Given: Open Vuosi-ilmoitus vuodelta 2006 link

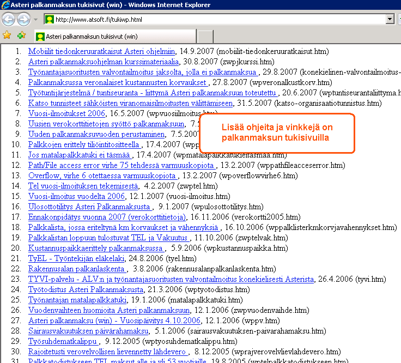Looking at the screenshot, I should [76, 196].
